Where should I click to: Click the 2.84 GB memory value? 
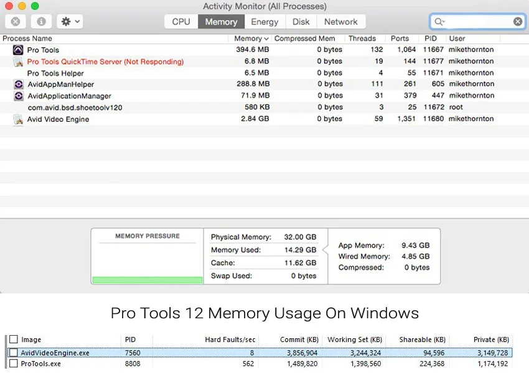click(255, 119)
